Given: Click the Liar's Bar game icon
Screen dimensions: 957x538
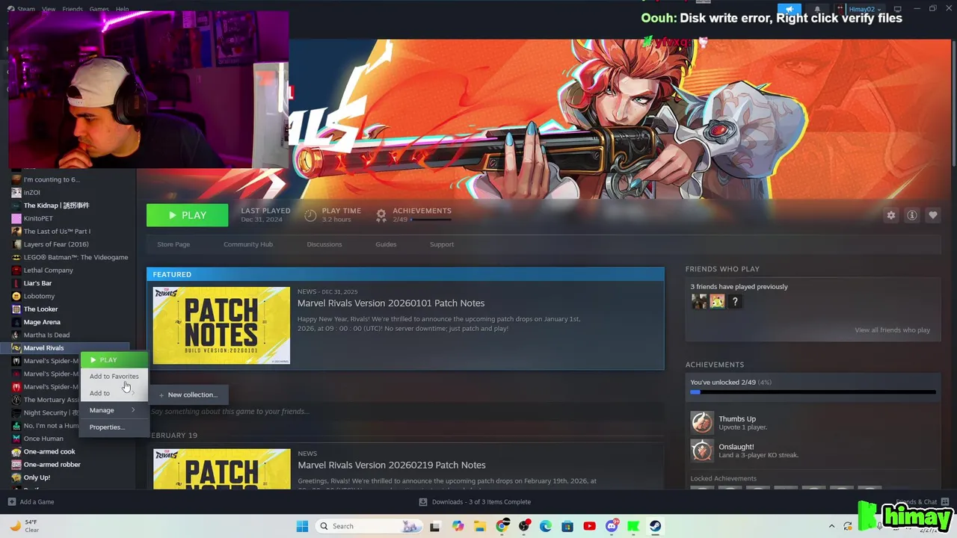Looking at the screenshot, I should tap(16, 283).
